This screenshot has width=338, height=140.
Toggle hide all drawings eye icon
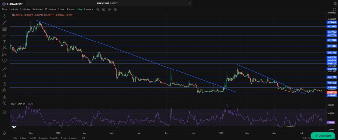pyautogui.click(x=4, y=103)
